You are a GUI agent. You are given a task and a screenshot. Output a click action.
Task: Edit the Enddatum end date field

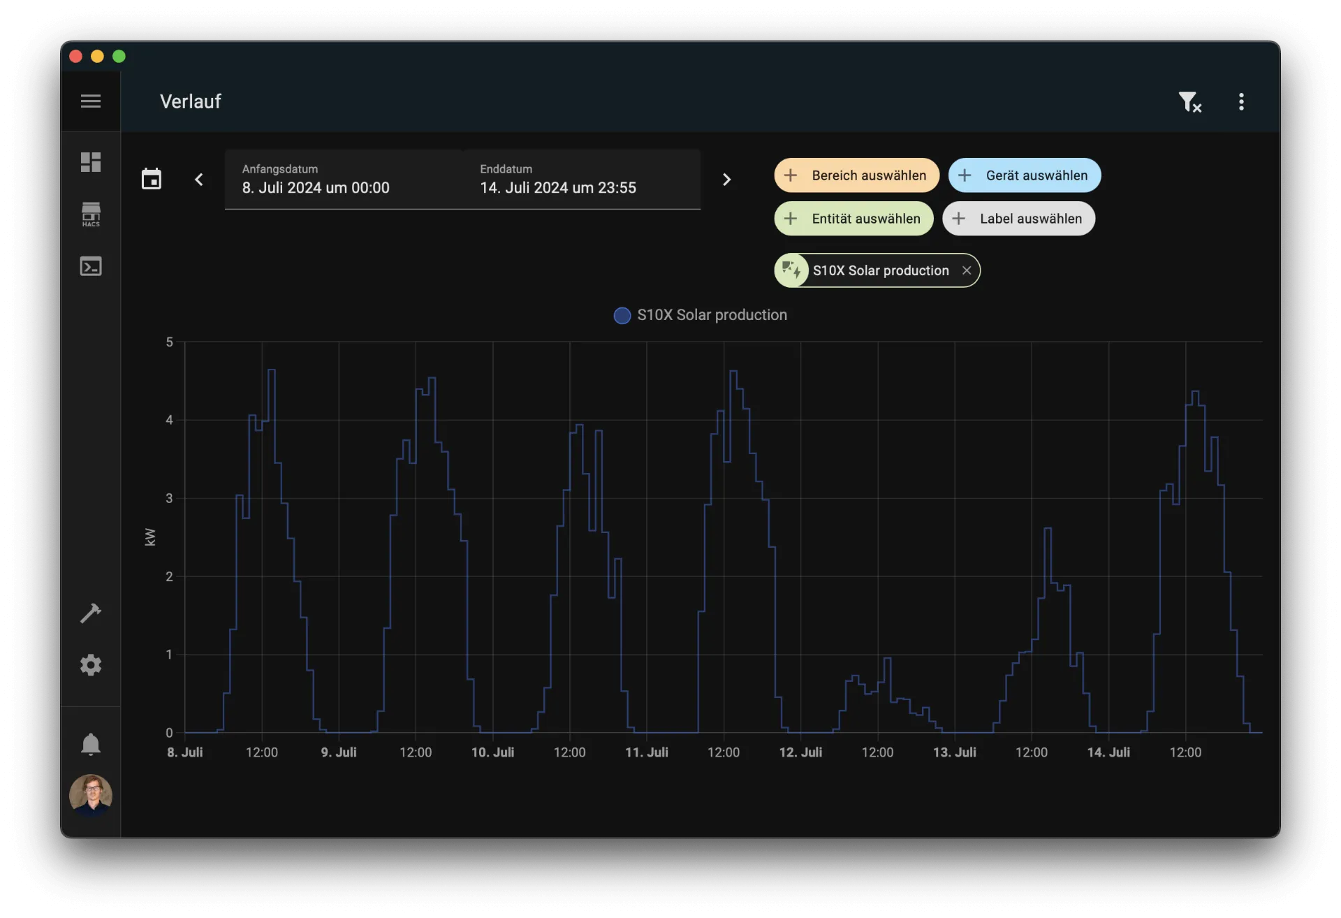[580, 180]
